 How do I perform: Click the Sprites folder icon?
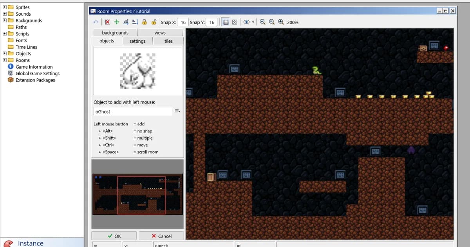click(11, 7)
